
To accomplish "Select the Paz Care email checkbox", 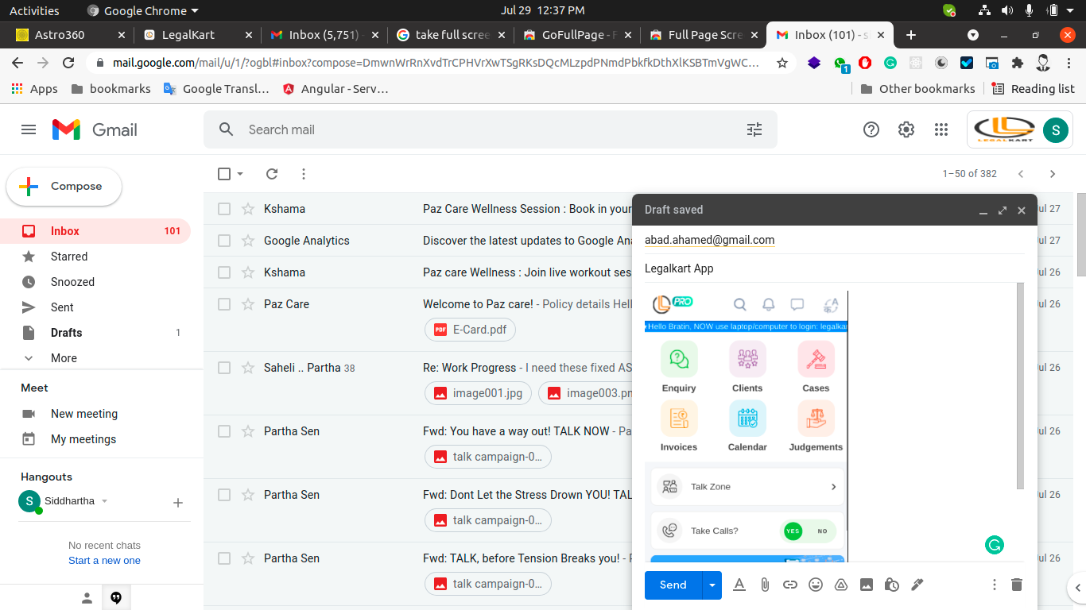I will click(224, 304).
